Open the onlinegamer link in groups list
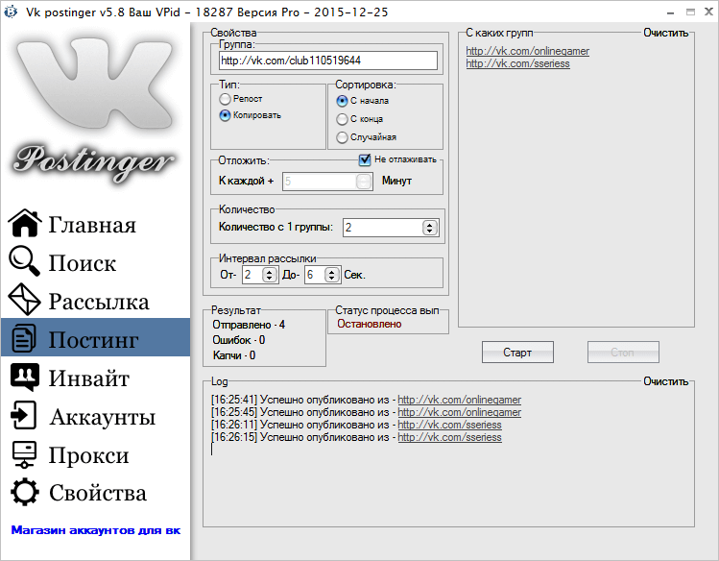The width and height of the screenshot is (719, 561). 527,51
